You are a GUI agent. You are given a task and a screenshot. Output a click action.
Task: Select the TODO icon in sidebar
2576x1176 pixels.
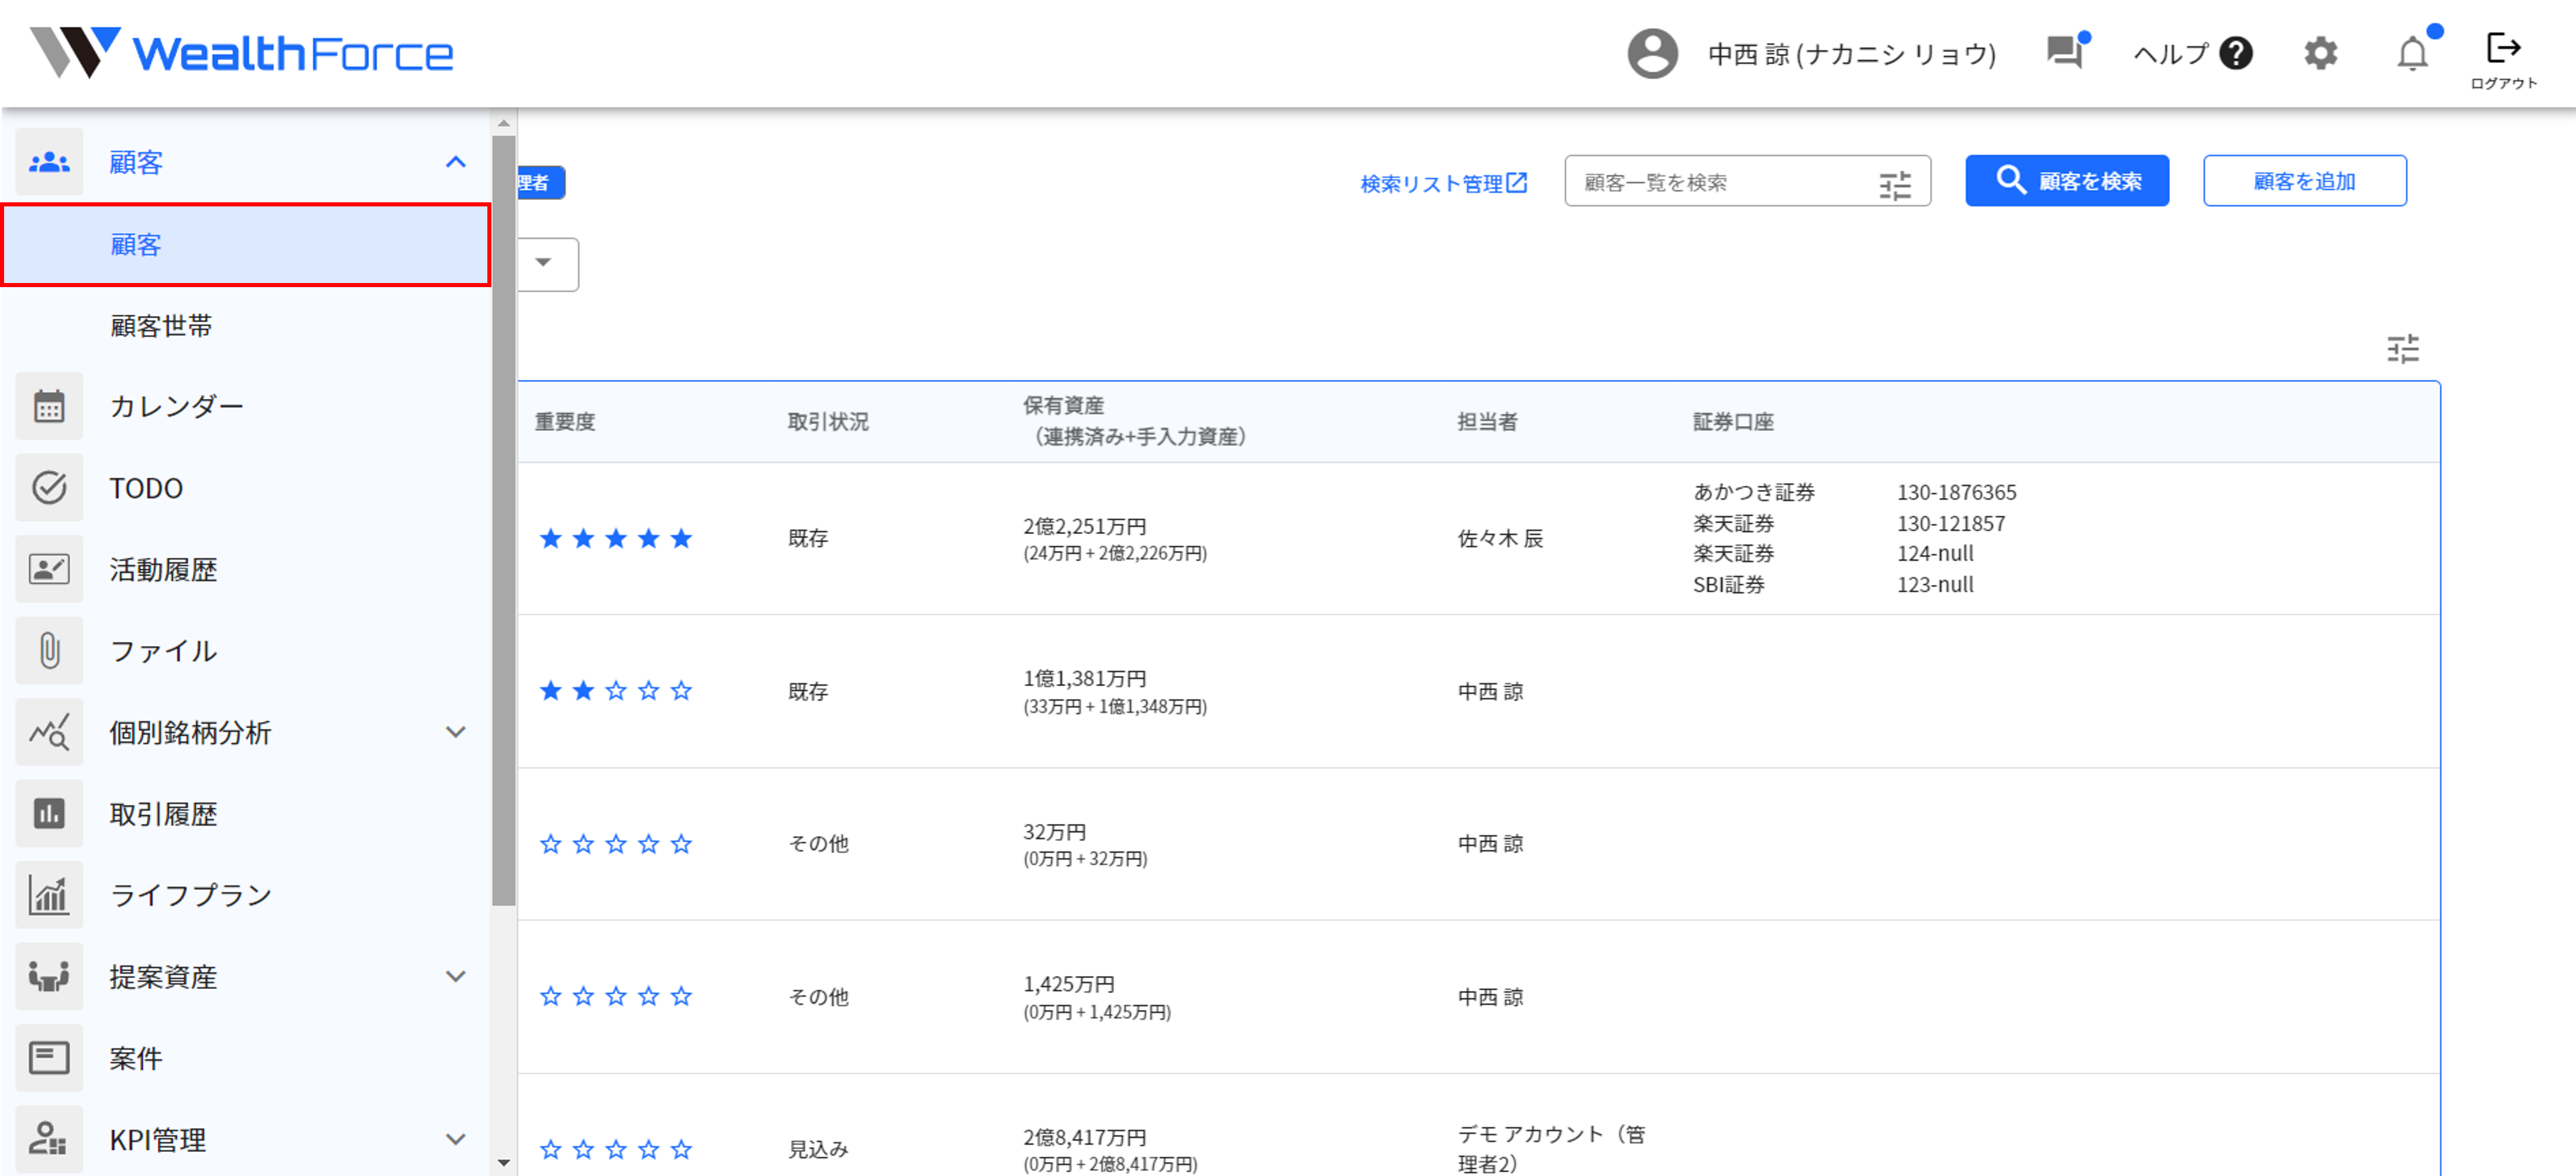click(x=49, y=488)
